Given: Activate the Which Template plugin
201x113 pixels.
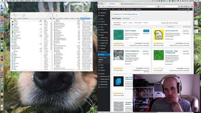Looking at the screenshot, I should [146, 31].
